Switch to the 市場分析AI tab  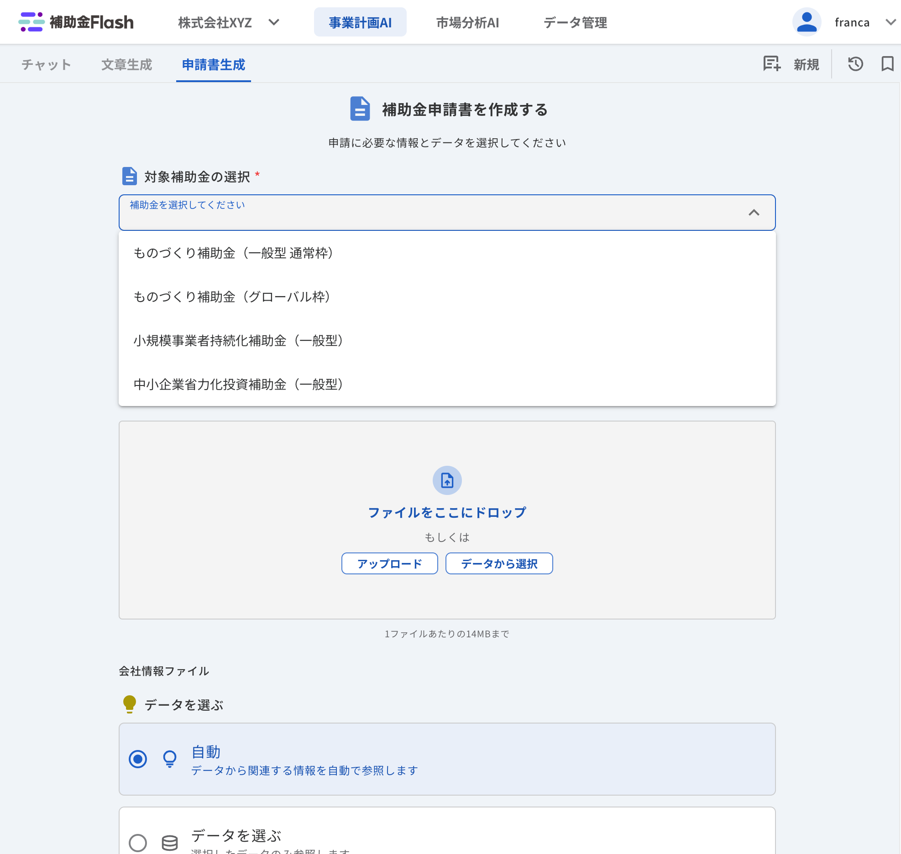coord(467,22)
